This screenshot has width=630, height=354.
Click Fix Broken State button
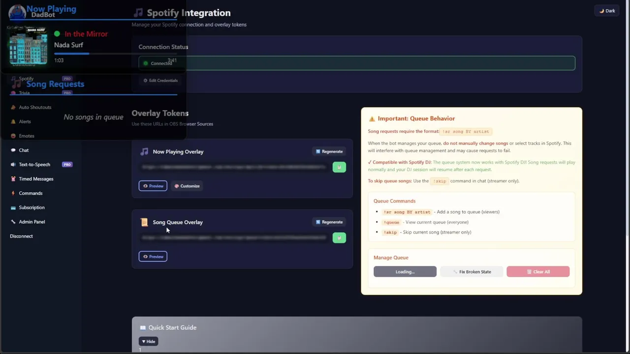472,271
